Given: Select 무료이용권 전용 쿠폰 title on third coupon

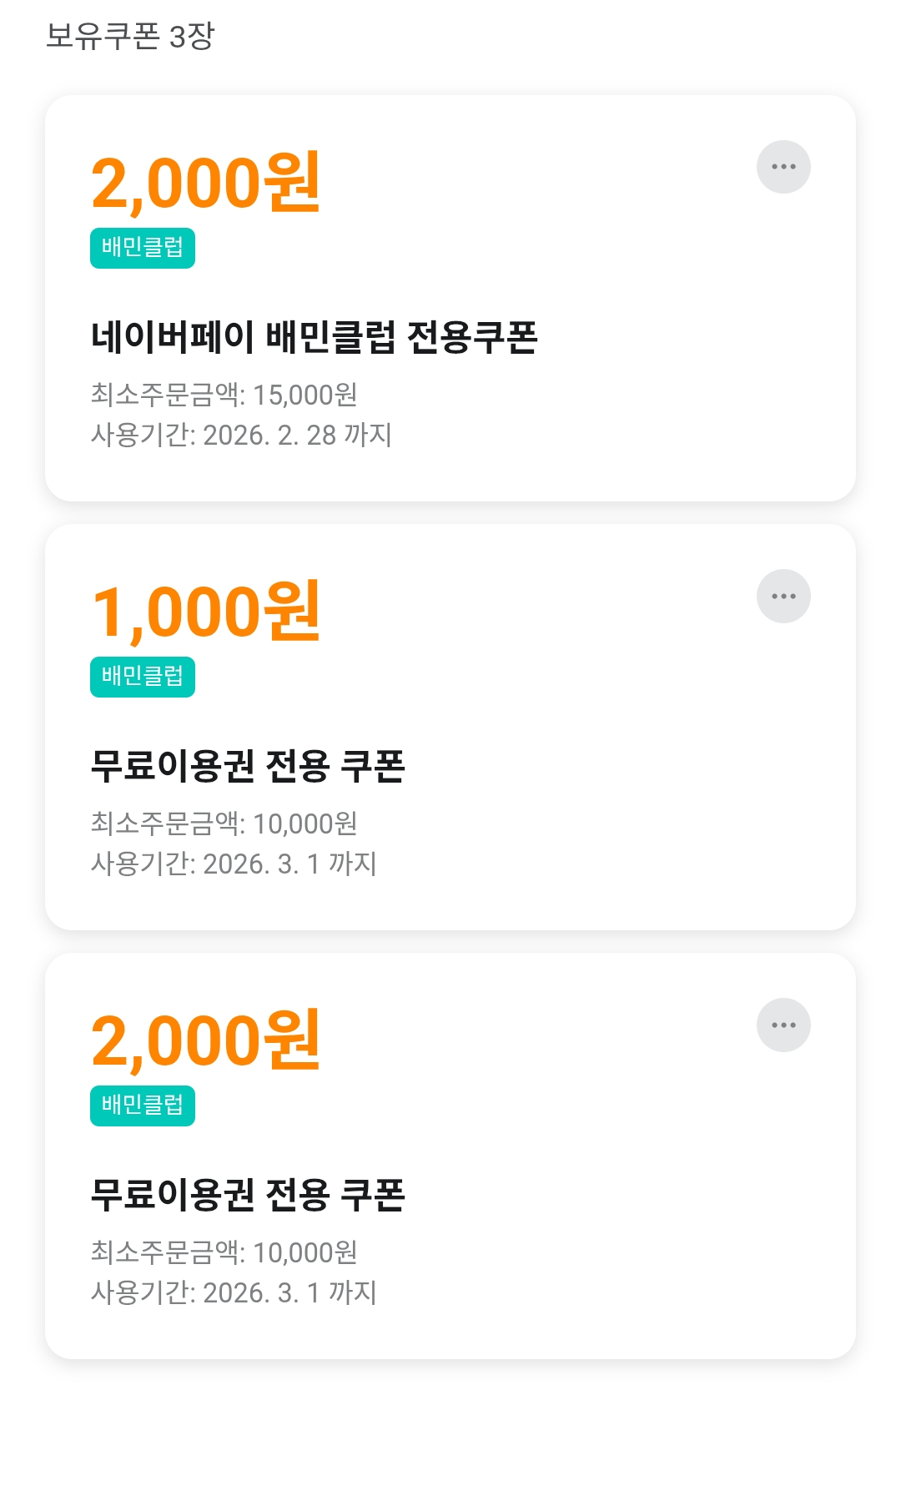Looking at the screenshot, I should 248,1195.
